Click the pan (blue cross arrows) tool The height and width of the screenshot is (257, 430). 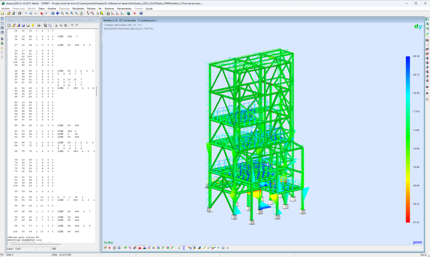coord(58,13)
